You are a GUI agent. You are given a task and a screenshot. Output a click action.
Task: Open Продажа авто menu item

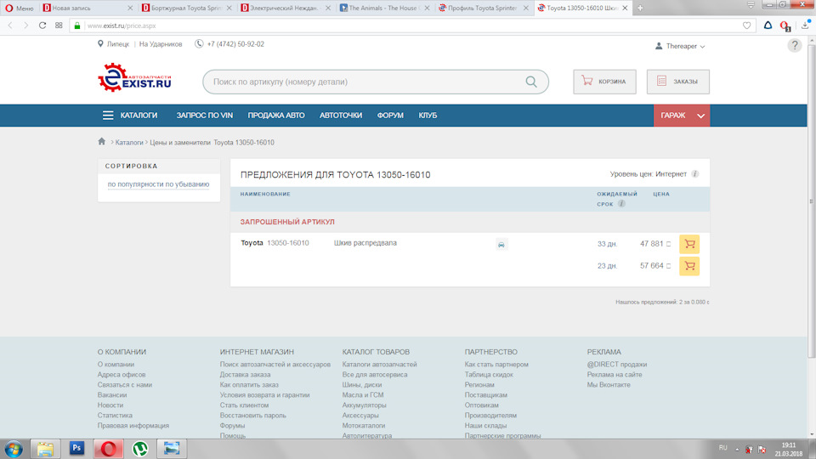[275, 116]
